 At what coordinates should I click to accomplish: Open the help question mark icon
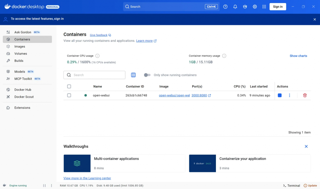(x=225, y=7)
